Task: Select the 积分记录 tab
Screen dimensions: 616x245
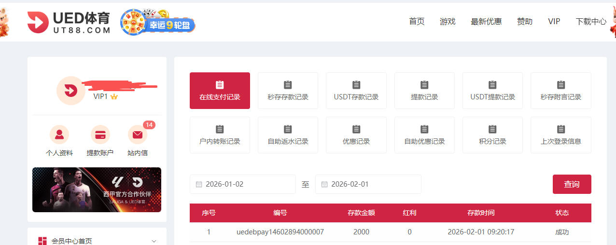Action: [x=492, y=135]
